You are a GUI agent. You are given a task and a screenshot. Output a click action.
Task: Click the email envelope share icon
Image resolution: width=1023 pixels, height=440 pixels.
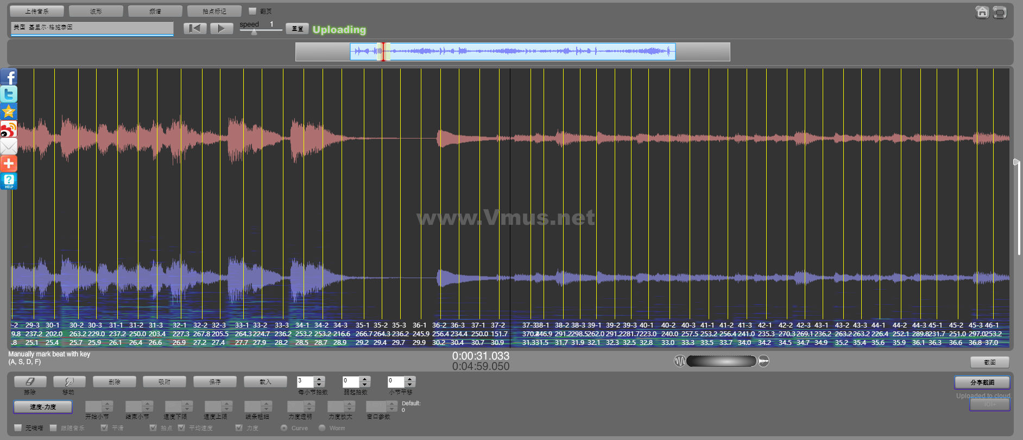(9, 147)
